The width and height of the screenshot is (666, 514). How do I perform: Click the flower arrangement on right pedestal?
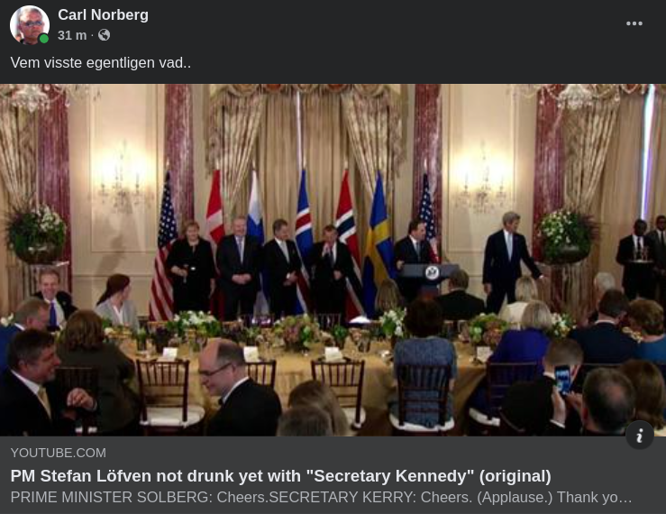[565, 235]
